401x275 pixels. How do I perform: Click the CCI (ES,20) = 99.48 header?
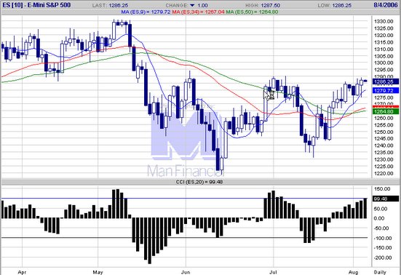coord(199,182)
